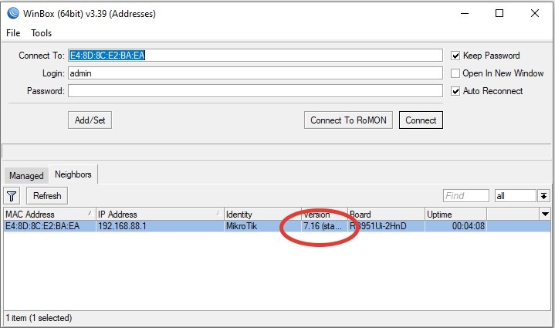Click the Add/Set button
The height and width of the screenshot is (328, 555).
pyautogui.click(x=90, y=120)
